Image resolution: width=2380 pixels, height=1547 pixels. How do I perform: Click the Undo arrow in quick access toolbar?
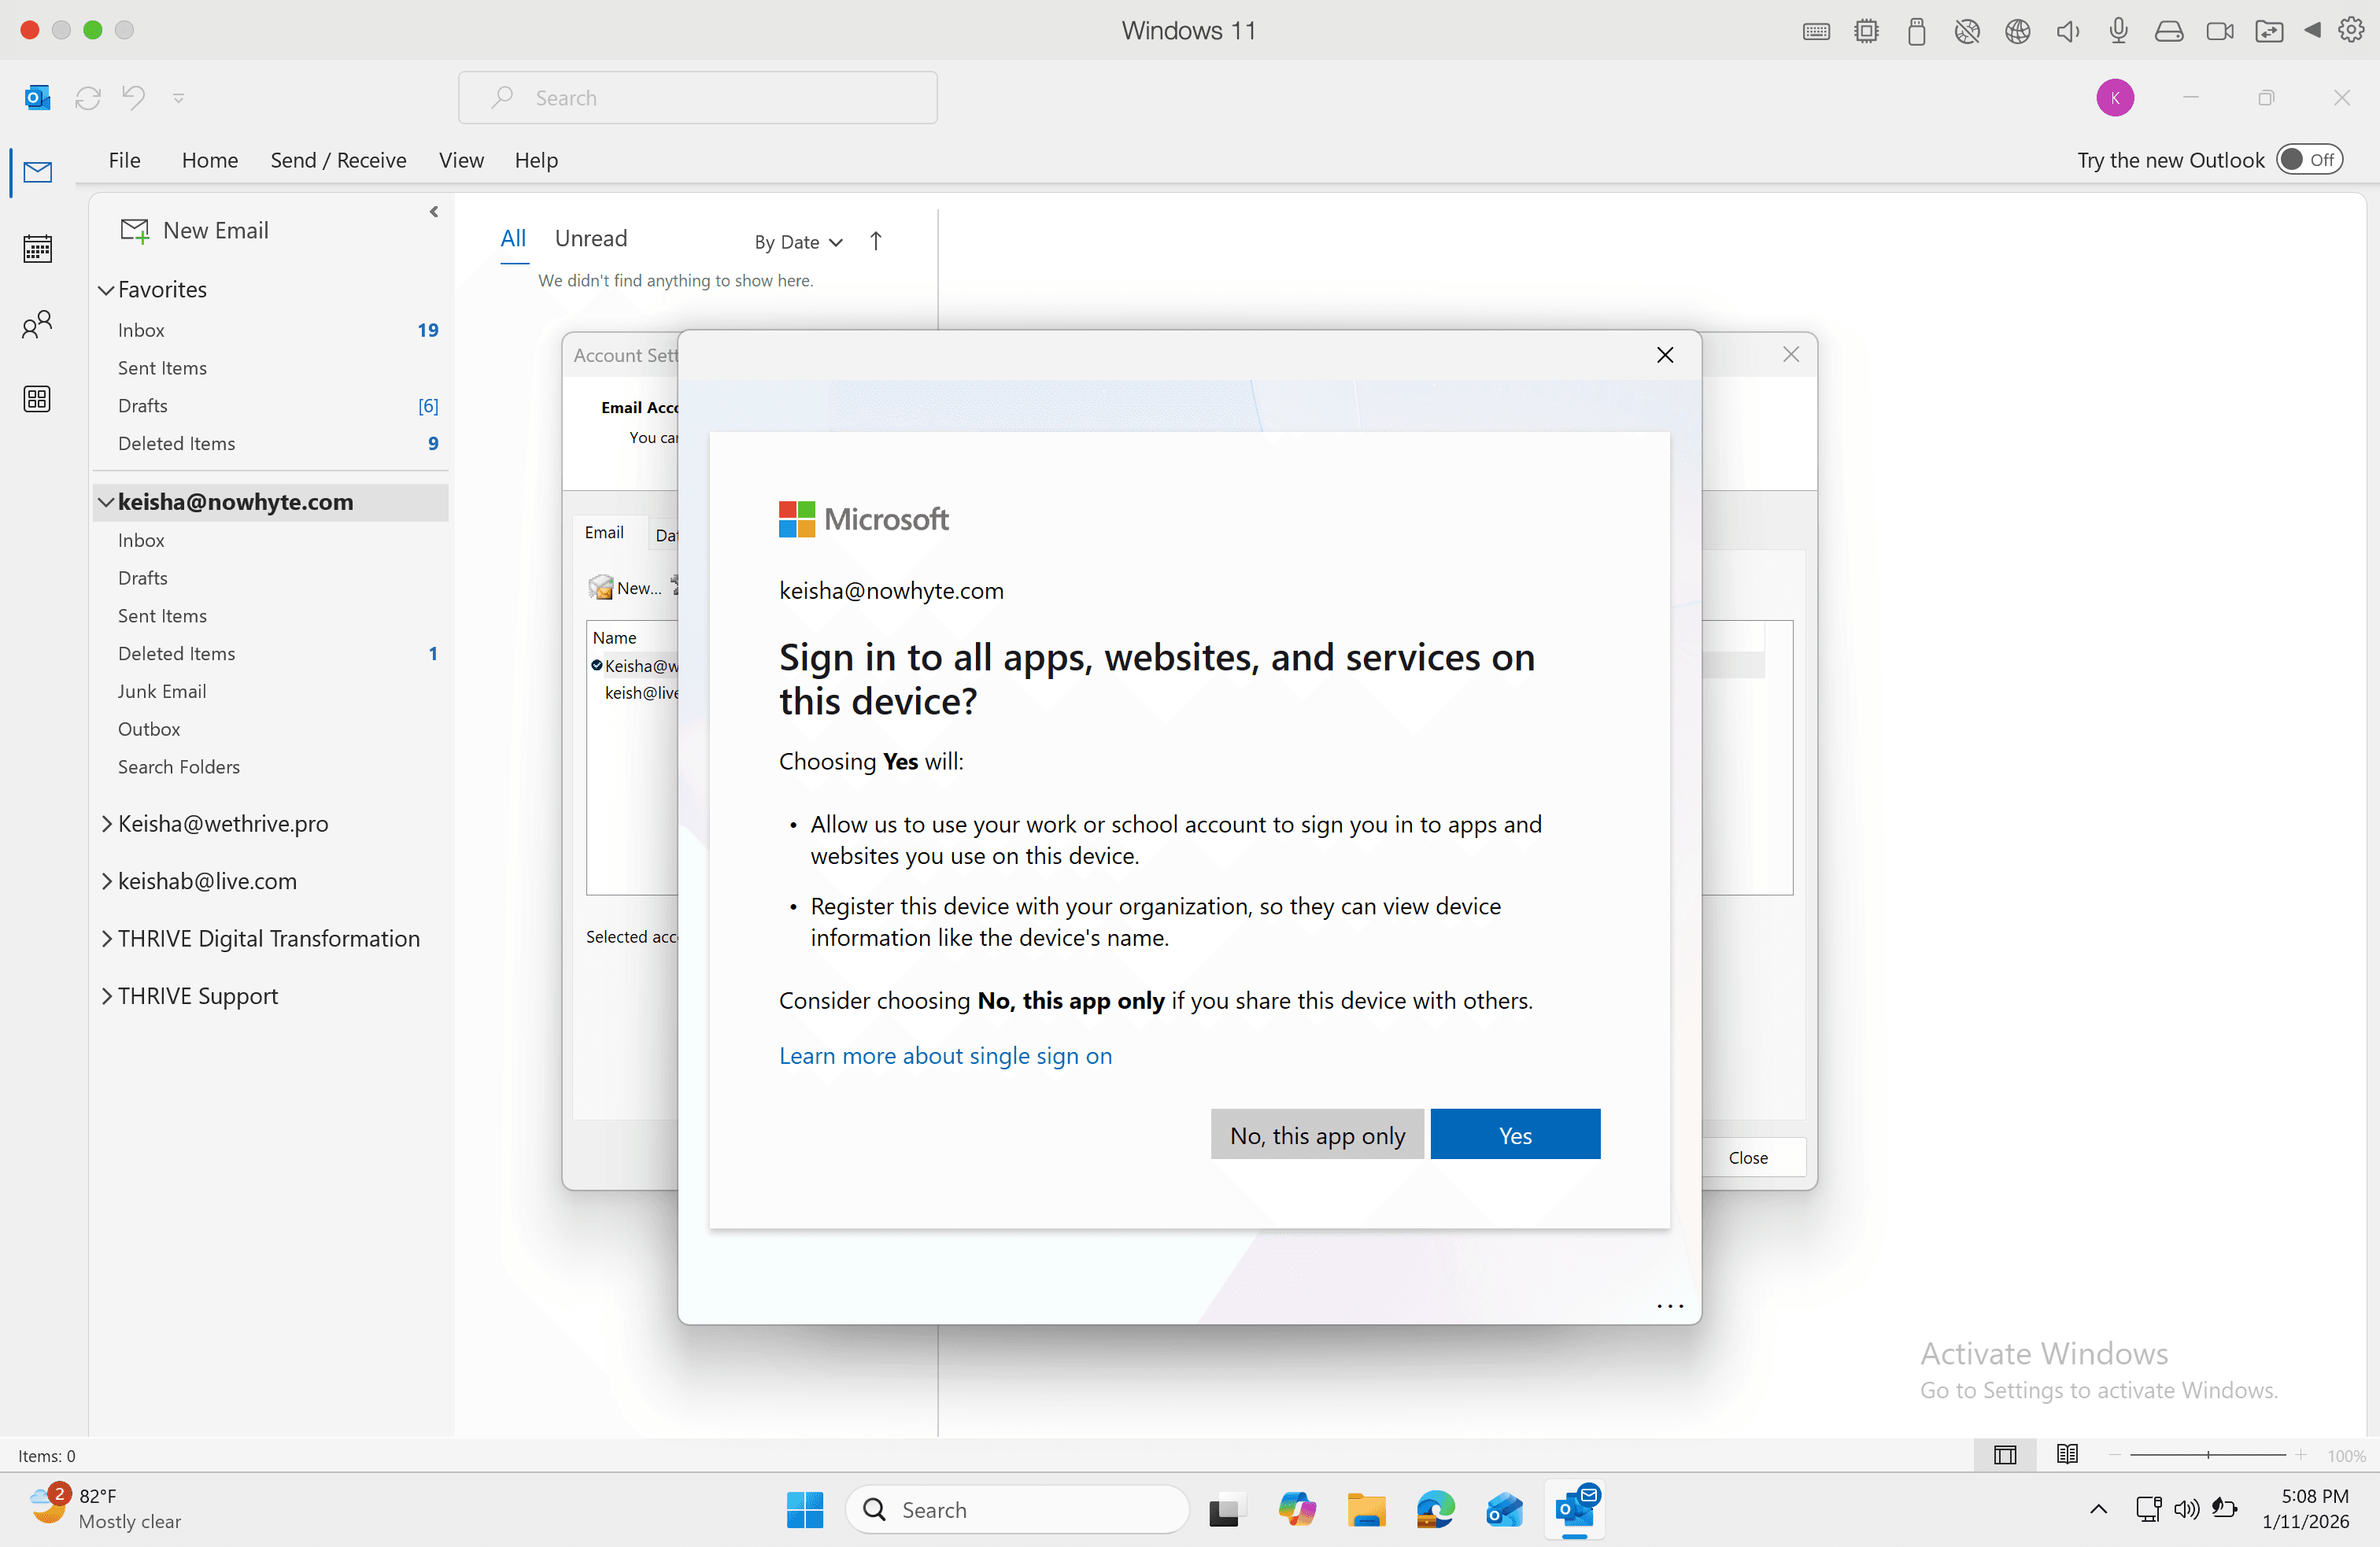(x=133, y=97)
